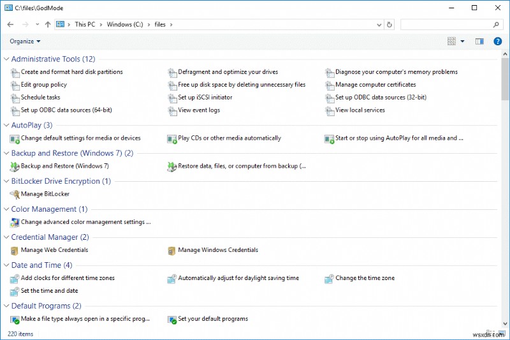Collapse the Default Programs group chevron
This screenshot has height=340, width=510.
coord(6,306)
